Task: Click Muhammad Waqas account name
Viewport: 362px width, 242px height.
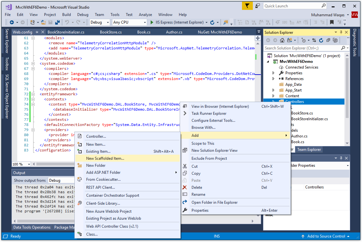Action: point(328,15)
